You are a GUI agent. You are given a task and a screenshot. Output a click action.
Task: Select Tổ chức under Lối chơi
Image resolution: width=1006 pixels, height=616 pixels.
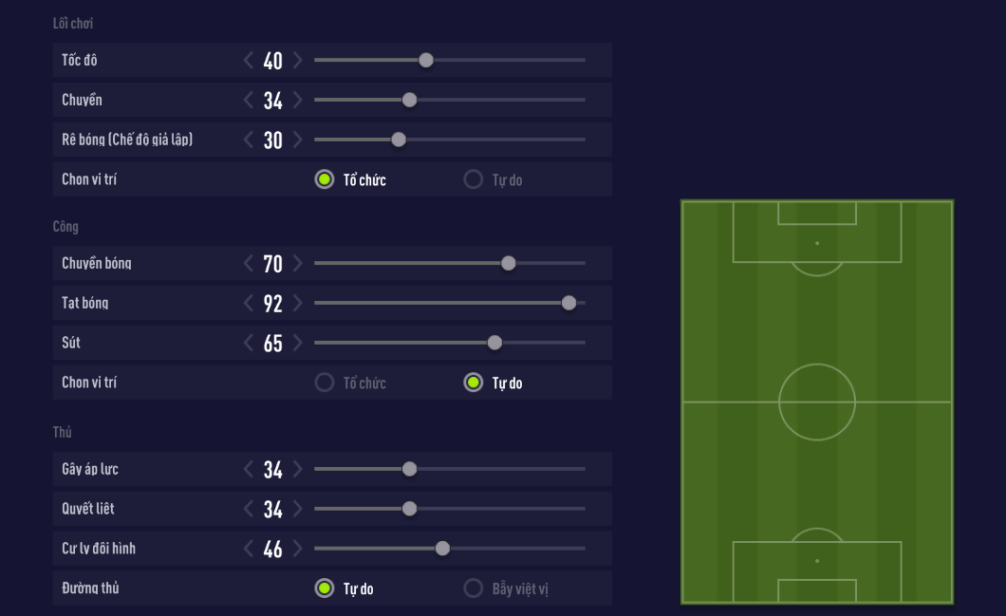(x=325, y=179)
